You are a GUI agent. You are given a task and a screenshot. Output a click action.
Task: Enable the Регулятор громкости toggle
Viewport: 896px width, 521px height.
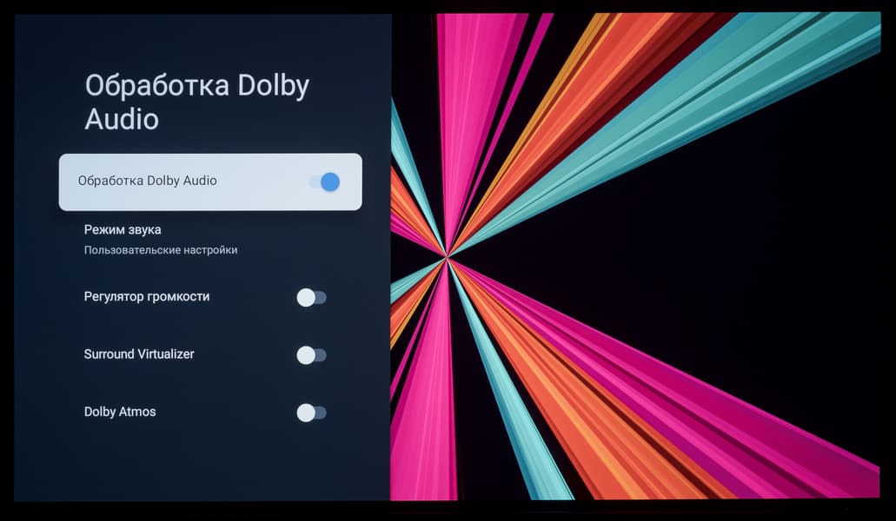point(311,297)
